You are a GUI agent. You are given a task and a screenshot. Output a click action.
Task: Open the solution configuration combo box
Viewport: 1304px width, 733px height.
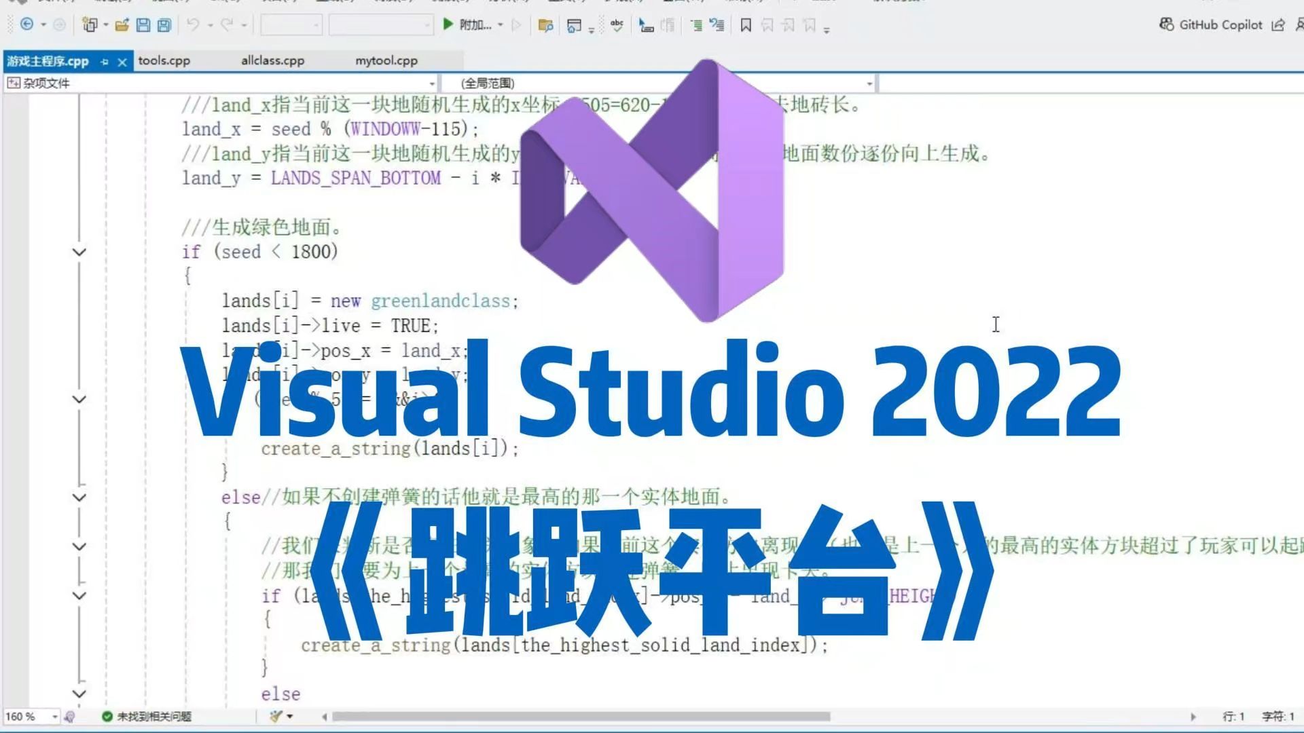(x=291, y=25)
